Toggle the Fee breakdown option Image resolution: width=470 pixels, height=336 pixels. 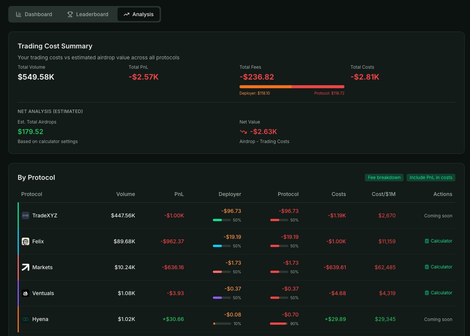(x=384, y=178)
